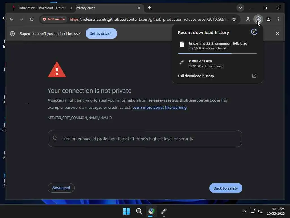Click the rufus USB drive file icon
This screenshot has width=290, height=218.
[182, 62]
